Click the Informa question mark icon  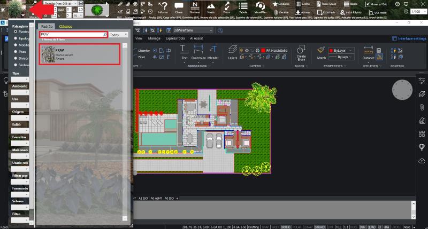[x=163, y=6]
